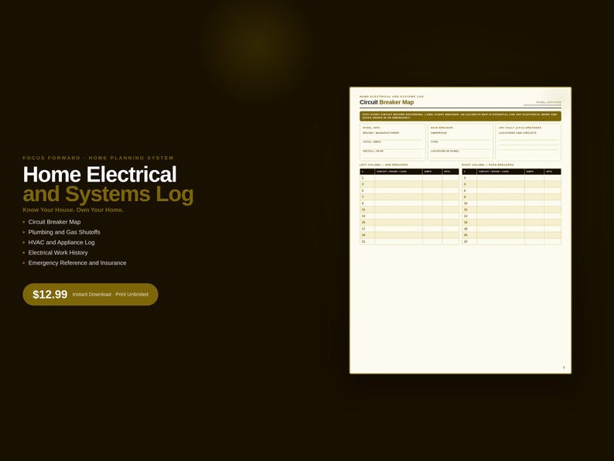
Task: Click the Panel Location field on the page
Action: tap(542, 103)
